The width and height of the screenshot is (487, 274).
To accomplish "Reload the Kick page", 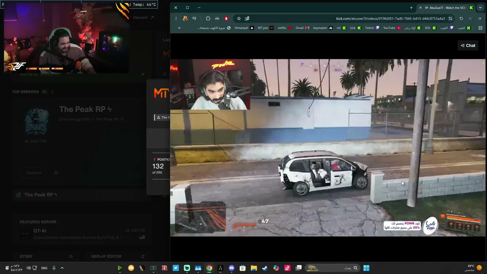I will (461, 18).
